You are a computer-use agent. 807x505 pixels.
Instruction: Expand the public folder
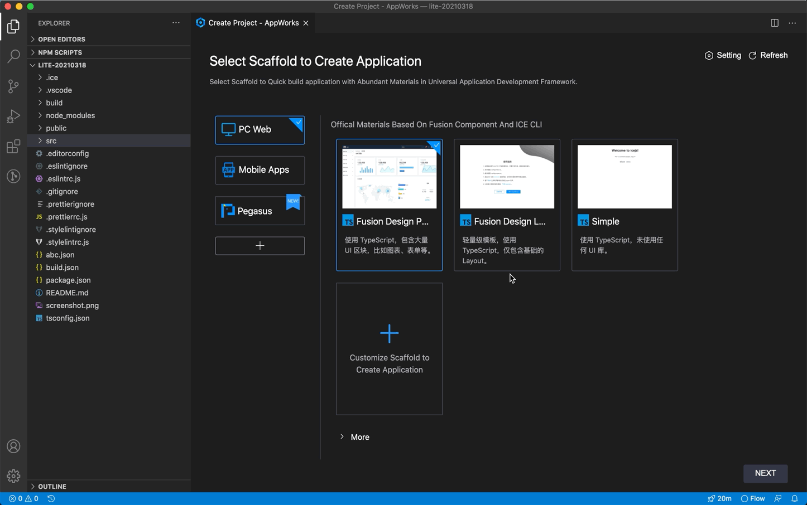(x=109, y=128)
